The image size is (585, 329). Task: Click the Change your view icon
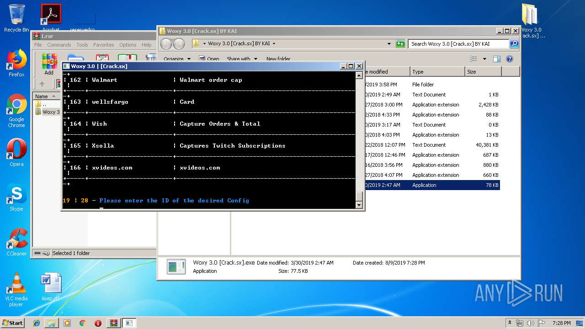473,59
